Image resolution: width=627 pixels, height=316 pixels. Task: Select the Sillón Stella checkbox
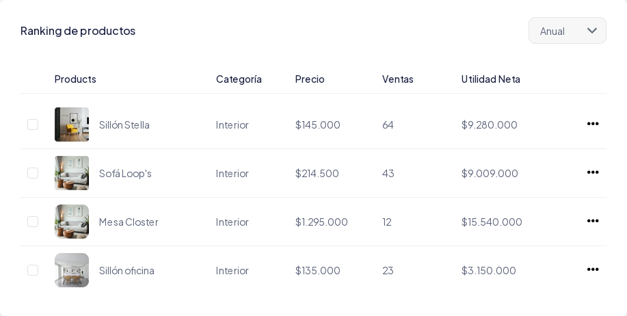click(33, 124)
